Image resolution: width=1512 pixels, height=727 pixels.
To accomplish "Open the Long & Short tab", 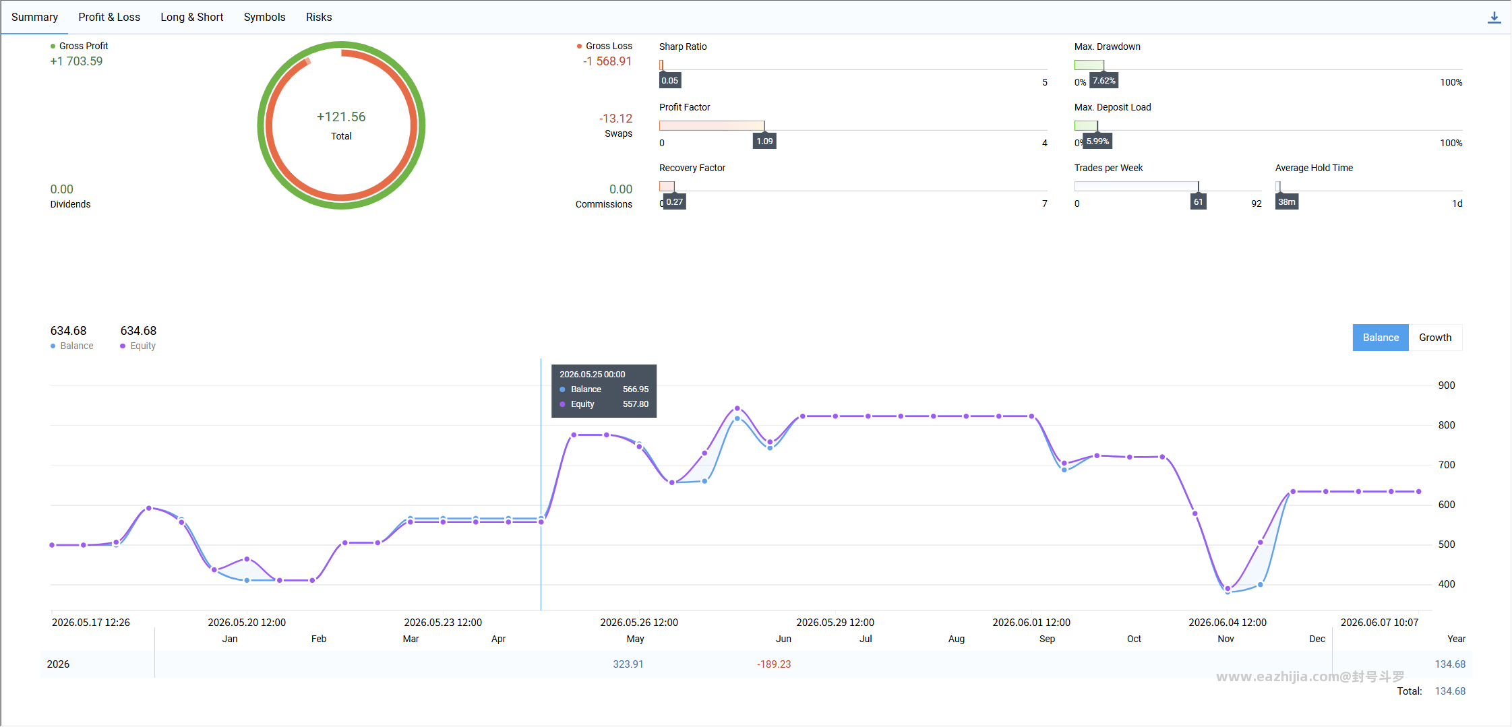I will tap(192, 18).
